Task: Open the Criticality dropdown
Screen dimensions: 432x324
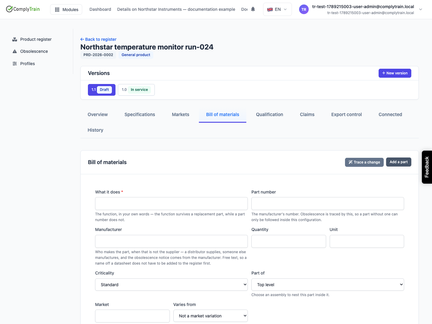Action: (171, 285)
